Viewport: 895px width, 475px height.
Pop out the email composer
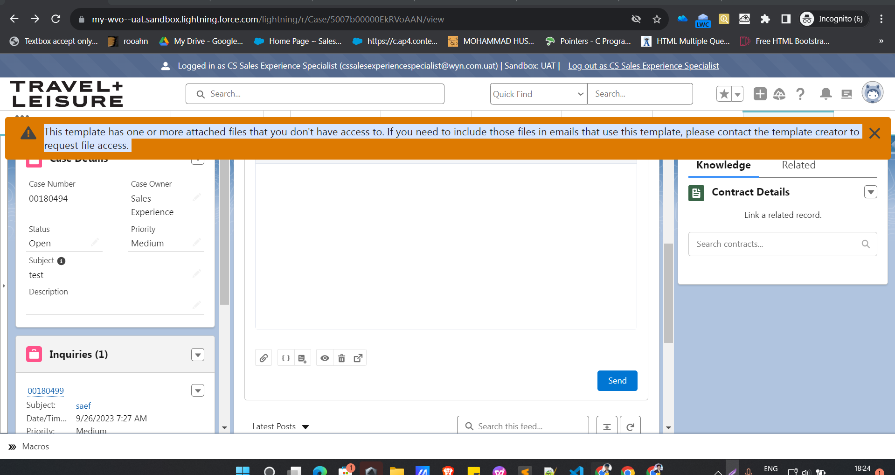(x=358, y=357)
